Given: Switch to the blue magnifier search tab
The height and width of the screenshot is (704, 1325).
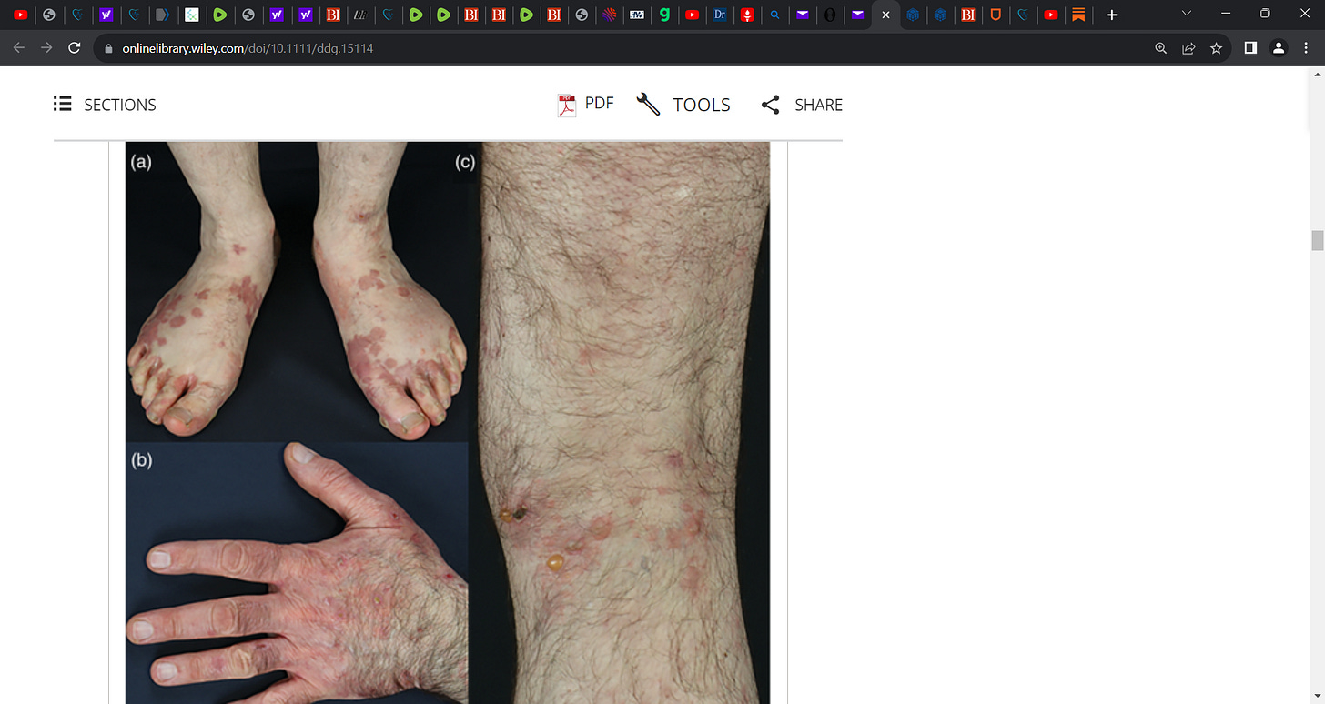Looking at the screenshot, I should 774,15.
